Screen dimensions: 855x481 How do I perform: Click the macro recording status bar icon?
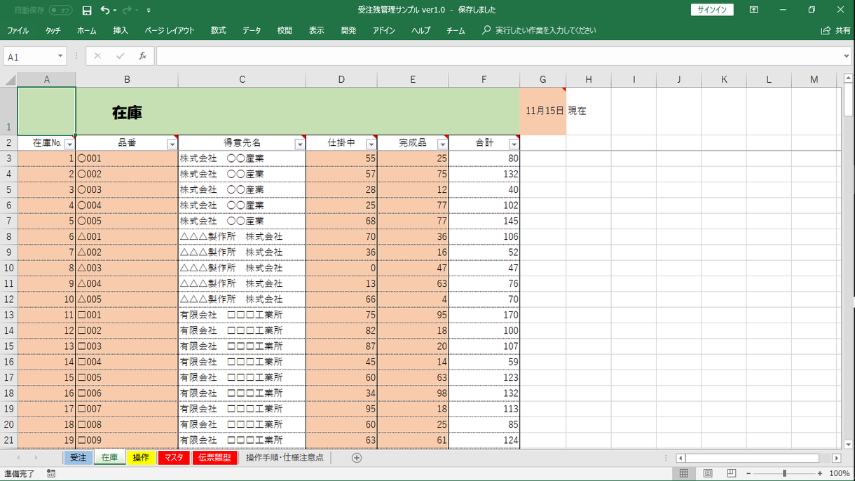point(51,474)
